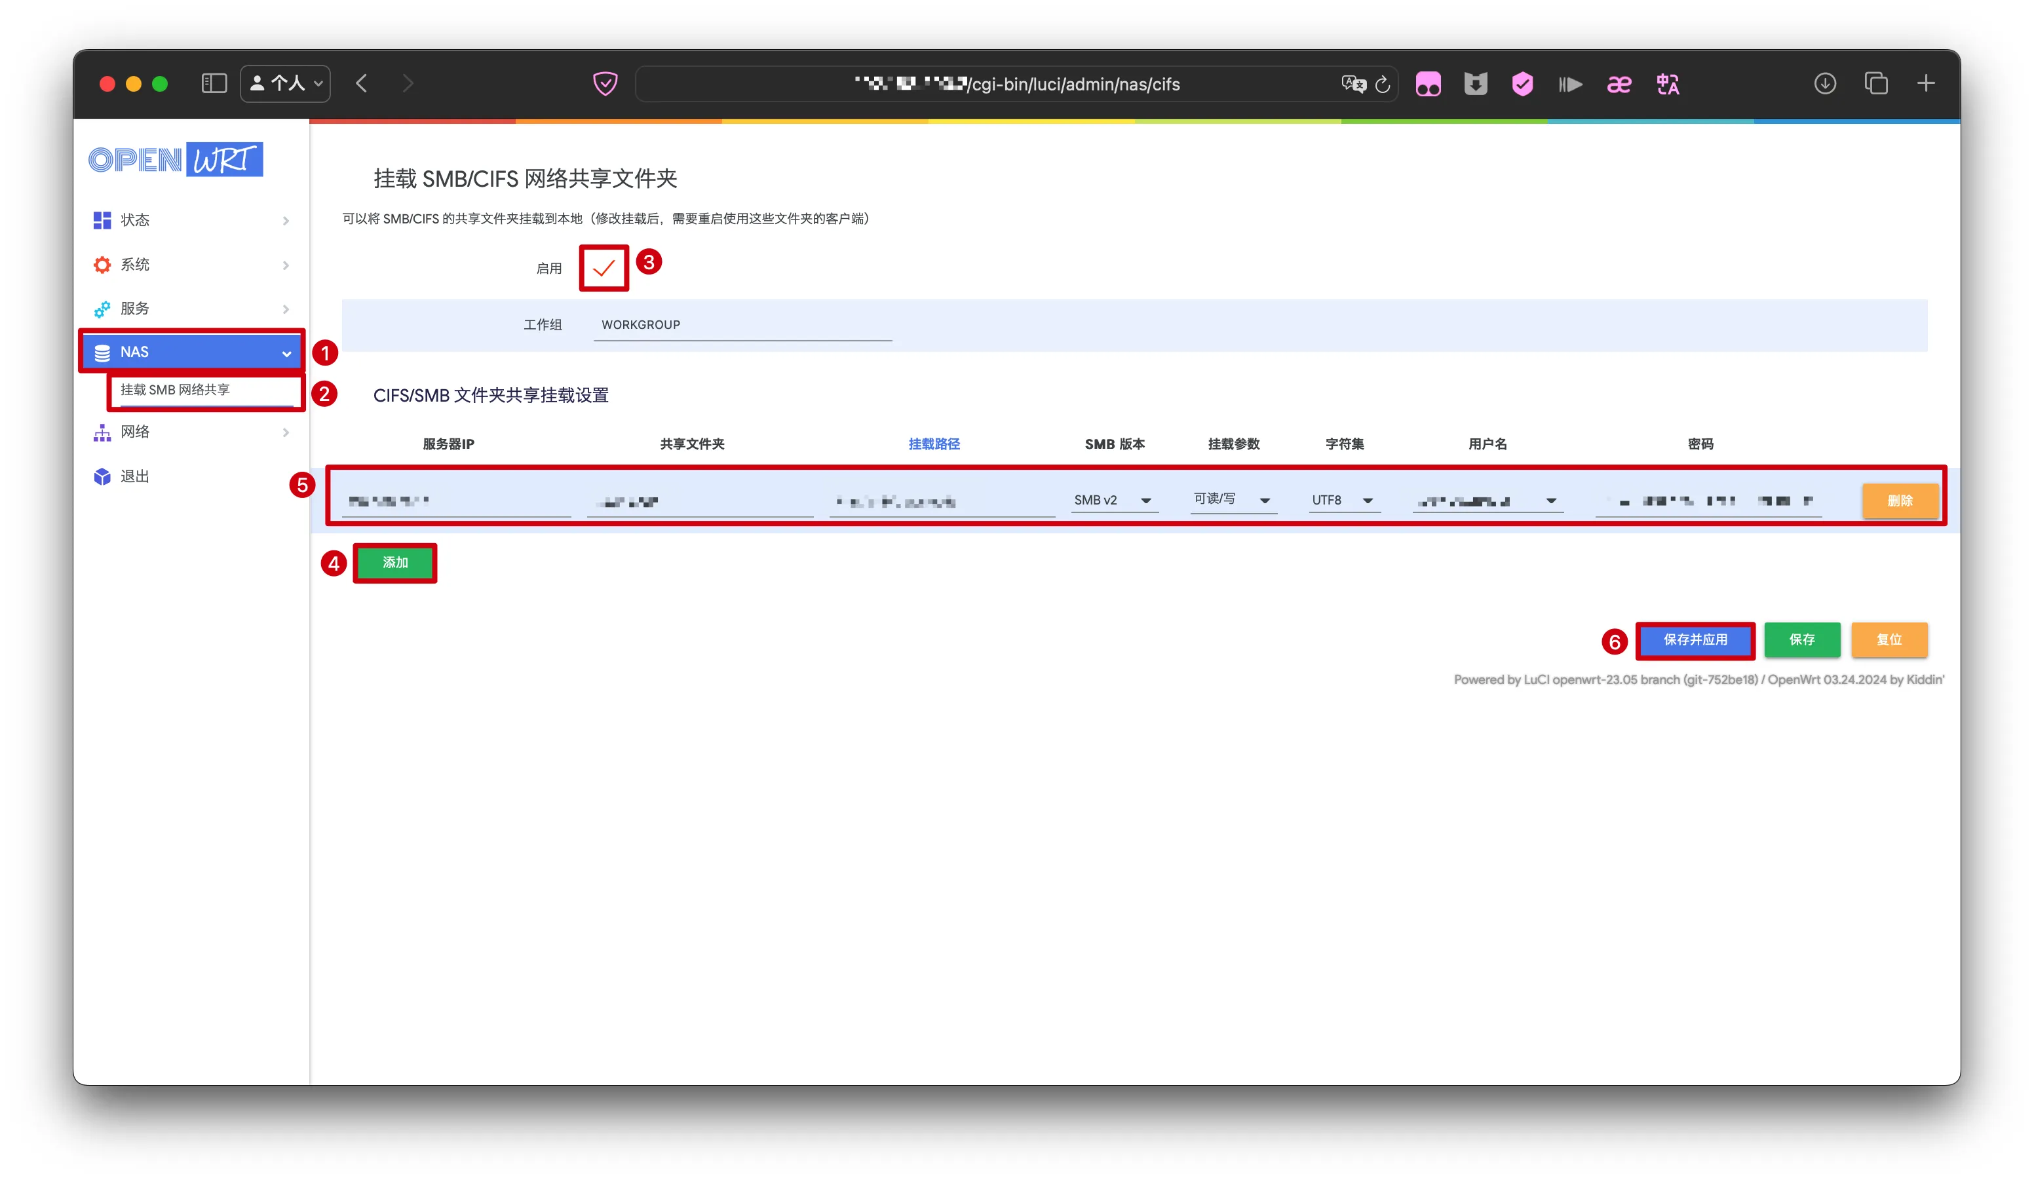
Task: Open the downloads icon in the toolbar
Action: click(1825, 83)
